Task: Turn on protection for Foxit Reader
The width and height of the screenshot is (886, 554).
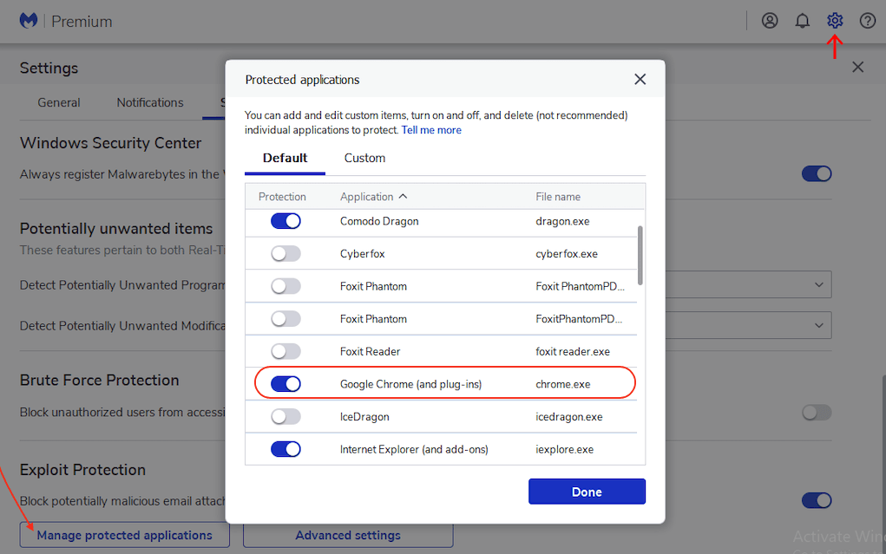Action: click(x=285, y=351)
